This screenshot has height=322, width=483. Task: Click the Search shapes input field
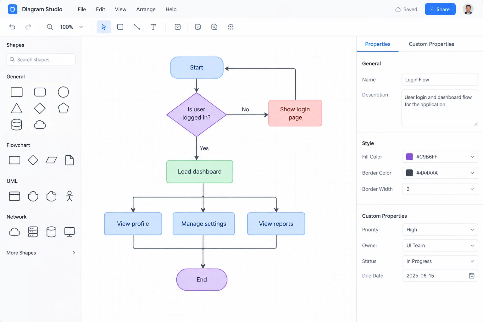[41, 59]
